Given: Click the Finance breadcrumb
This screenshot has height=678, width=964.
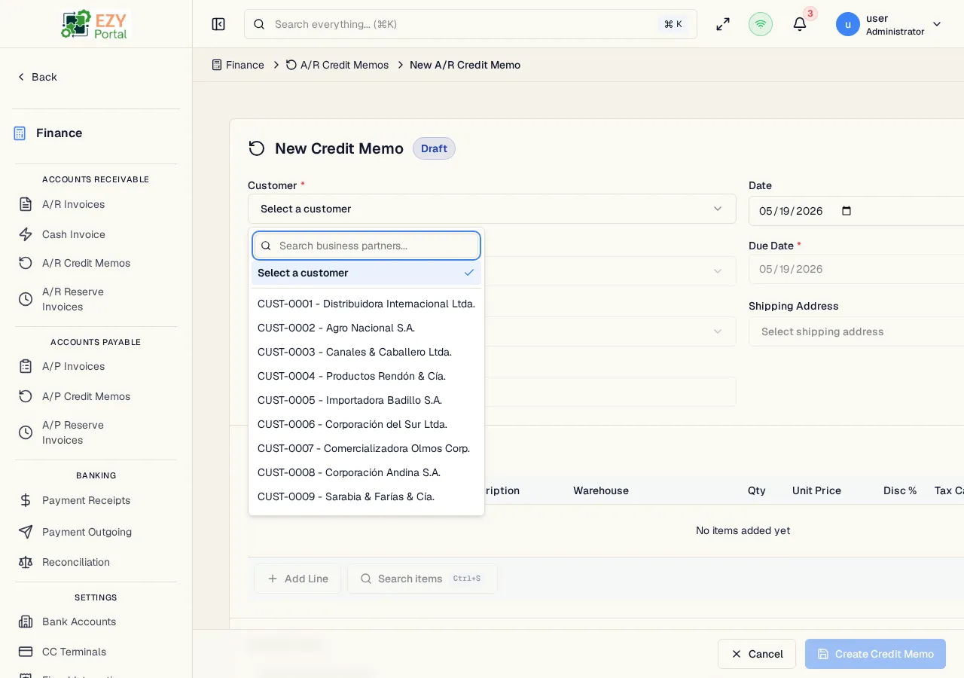Looking at the screenshot, I should (x=238, y=65).
